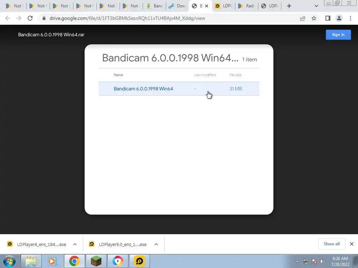Open Chrome three-dot menu
The height and width of the screenshot is (268, 358).
click(x=350, y=18)
